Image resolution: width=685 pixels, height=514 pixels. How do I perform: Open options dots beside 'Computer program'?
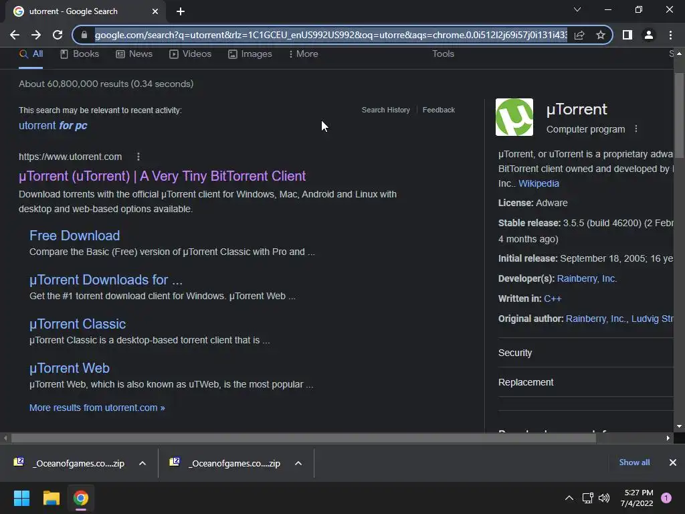tap(636, 129)
